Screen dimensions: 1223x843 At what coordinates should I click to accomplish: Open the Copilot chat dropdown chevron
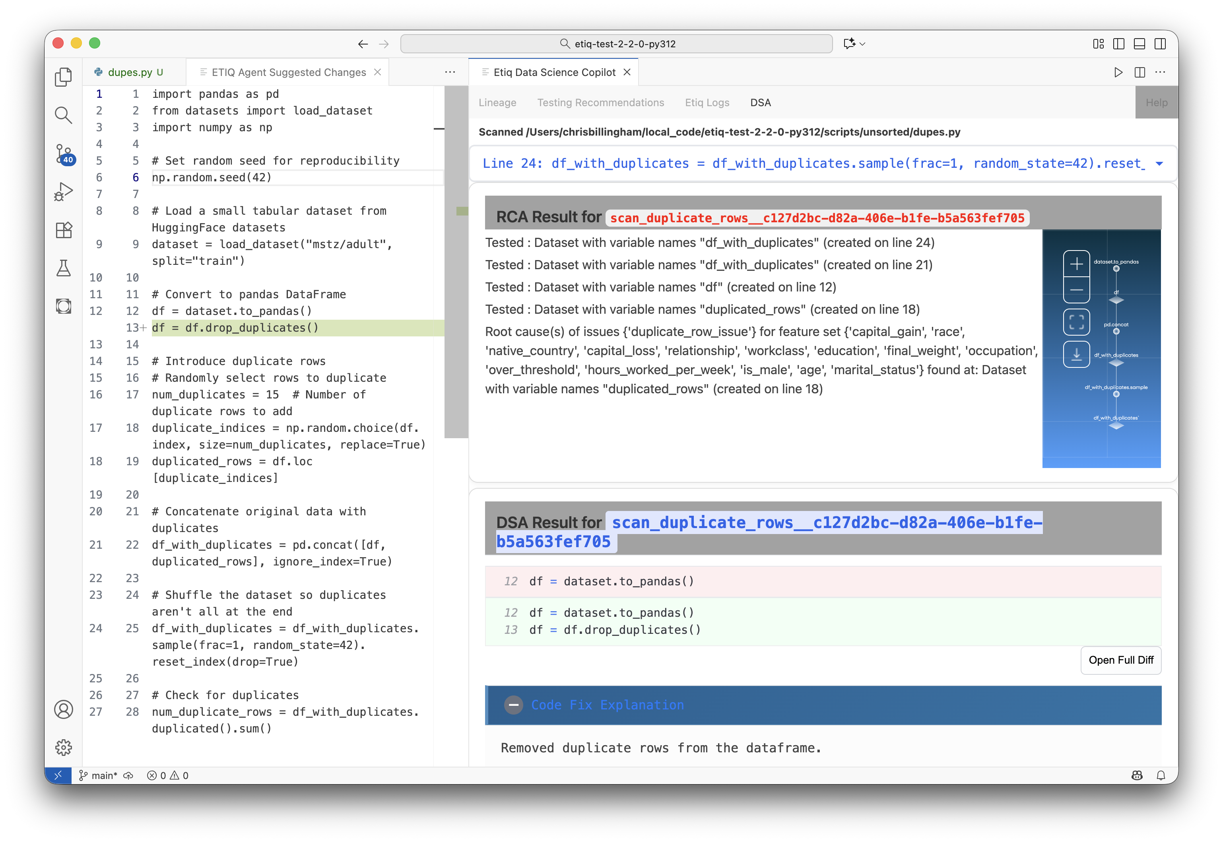point(863,44)
